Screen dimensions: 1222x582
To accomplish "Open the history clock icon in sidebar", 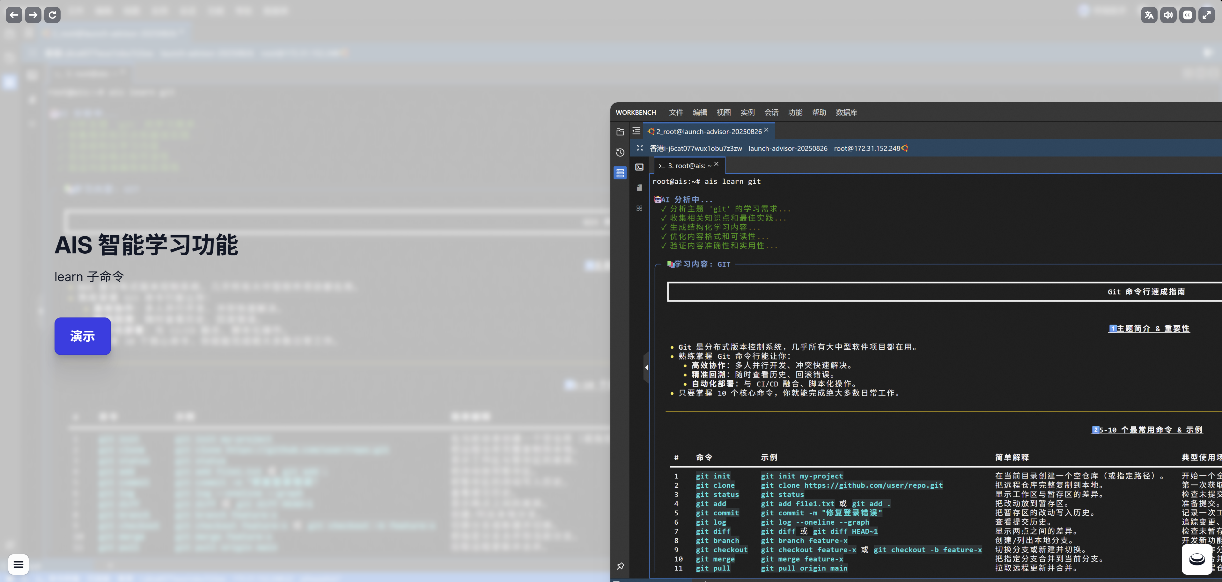I will point(620,152).
